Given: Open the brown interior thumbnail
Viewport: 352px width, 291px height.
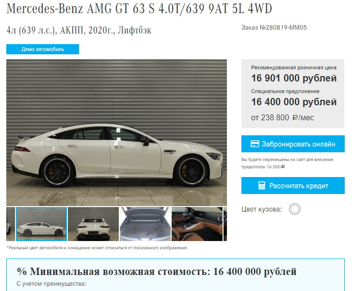Looking at the screenshot, I should [197, 224].
